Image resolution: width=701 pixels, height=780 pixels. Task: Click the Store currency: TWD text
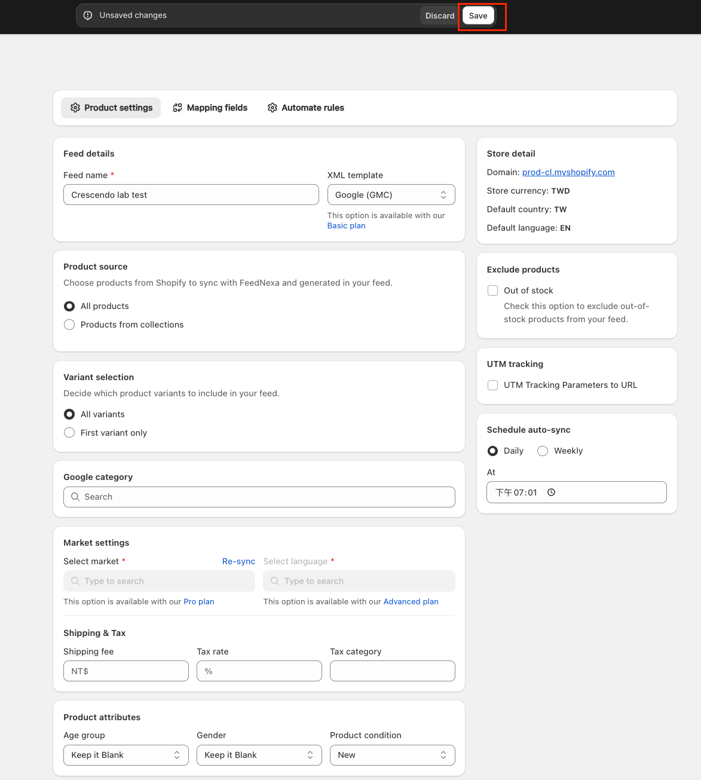tap(528, 191)
